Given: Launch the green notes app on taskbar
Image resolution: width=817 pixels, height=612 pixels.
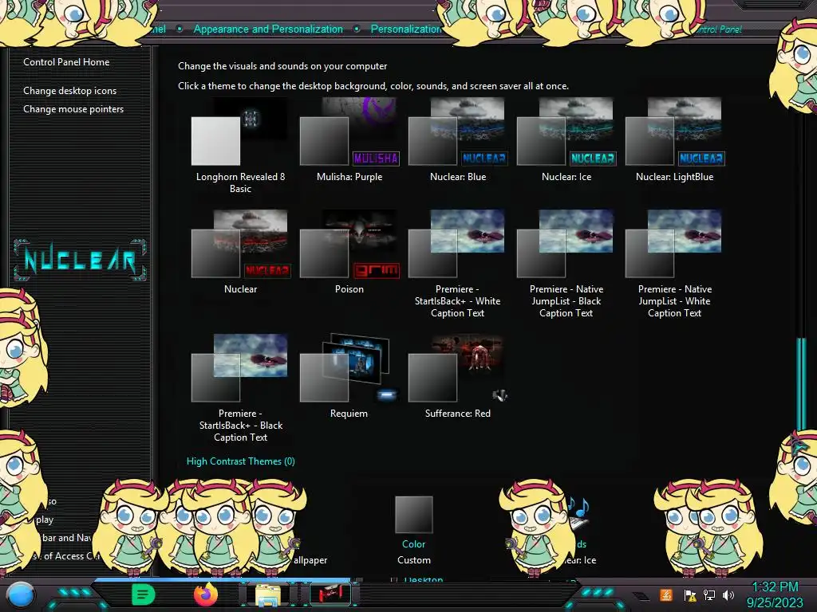Looking at the screenshot, I should tap(143, 594).
